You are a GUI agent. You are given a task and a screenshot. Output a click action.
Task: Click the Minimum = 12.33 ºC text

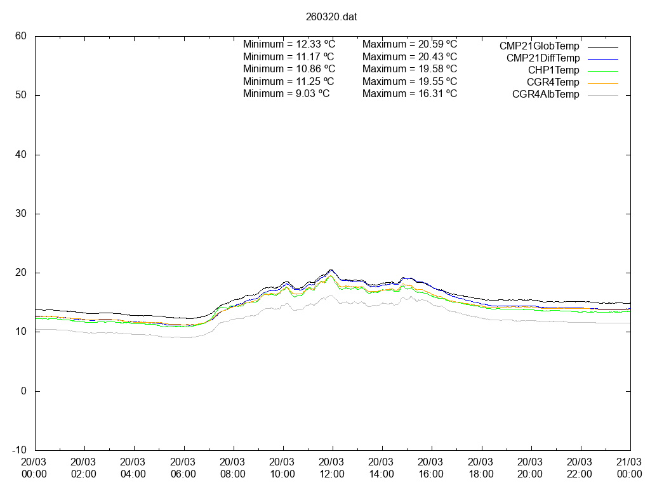click(289, 44)
